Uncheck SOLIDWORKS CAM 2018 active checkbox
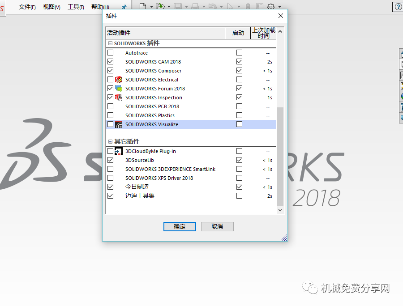403x306 pixels. pyautogui.click(x=111, y=62)
